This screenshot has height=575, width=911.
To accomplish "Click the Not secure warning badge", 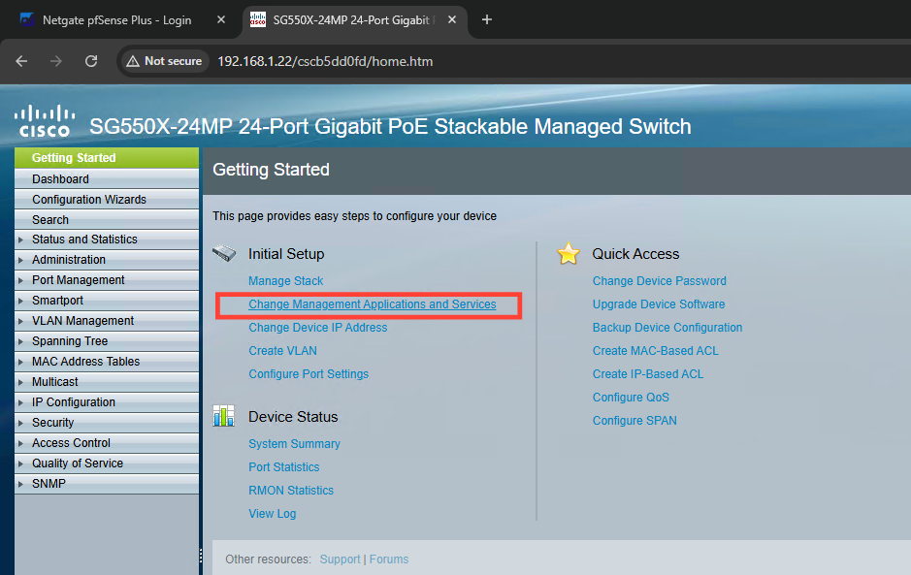I will 163,61.
